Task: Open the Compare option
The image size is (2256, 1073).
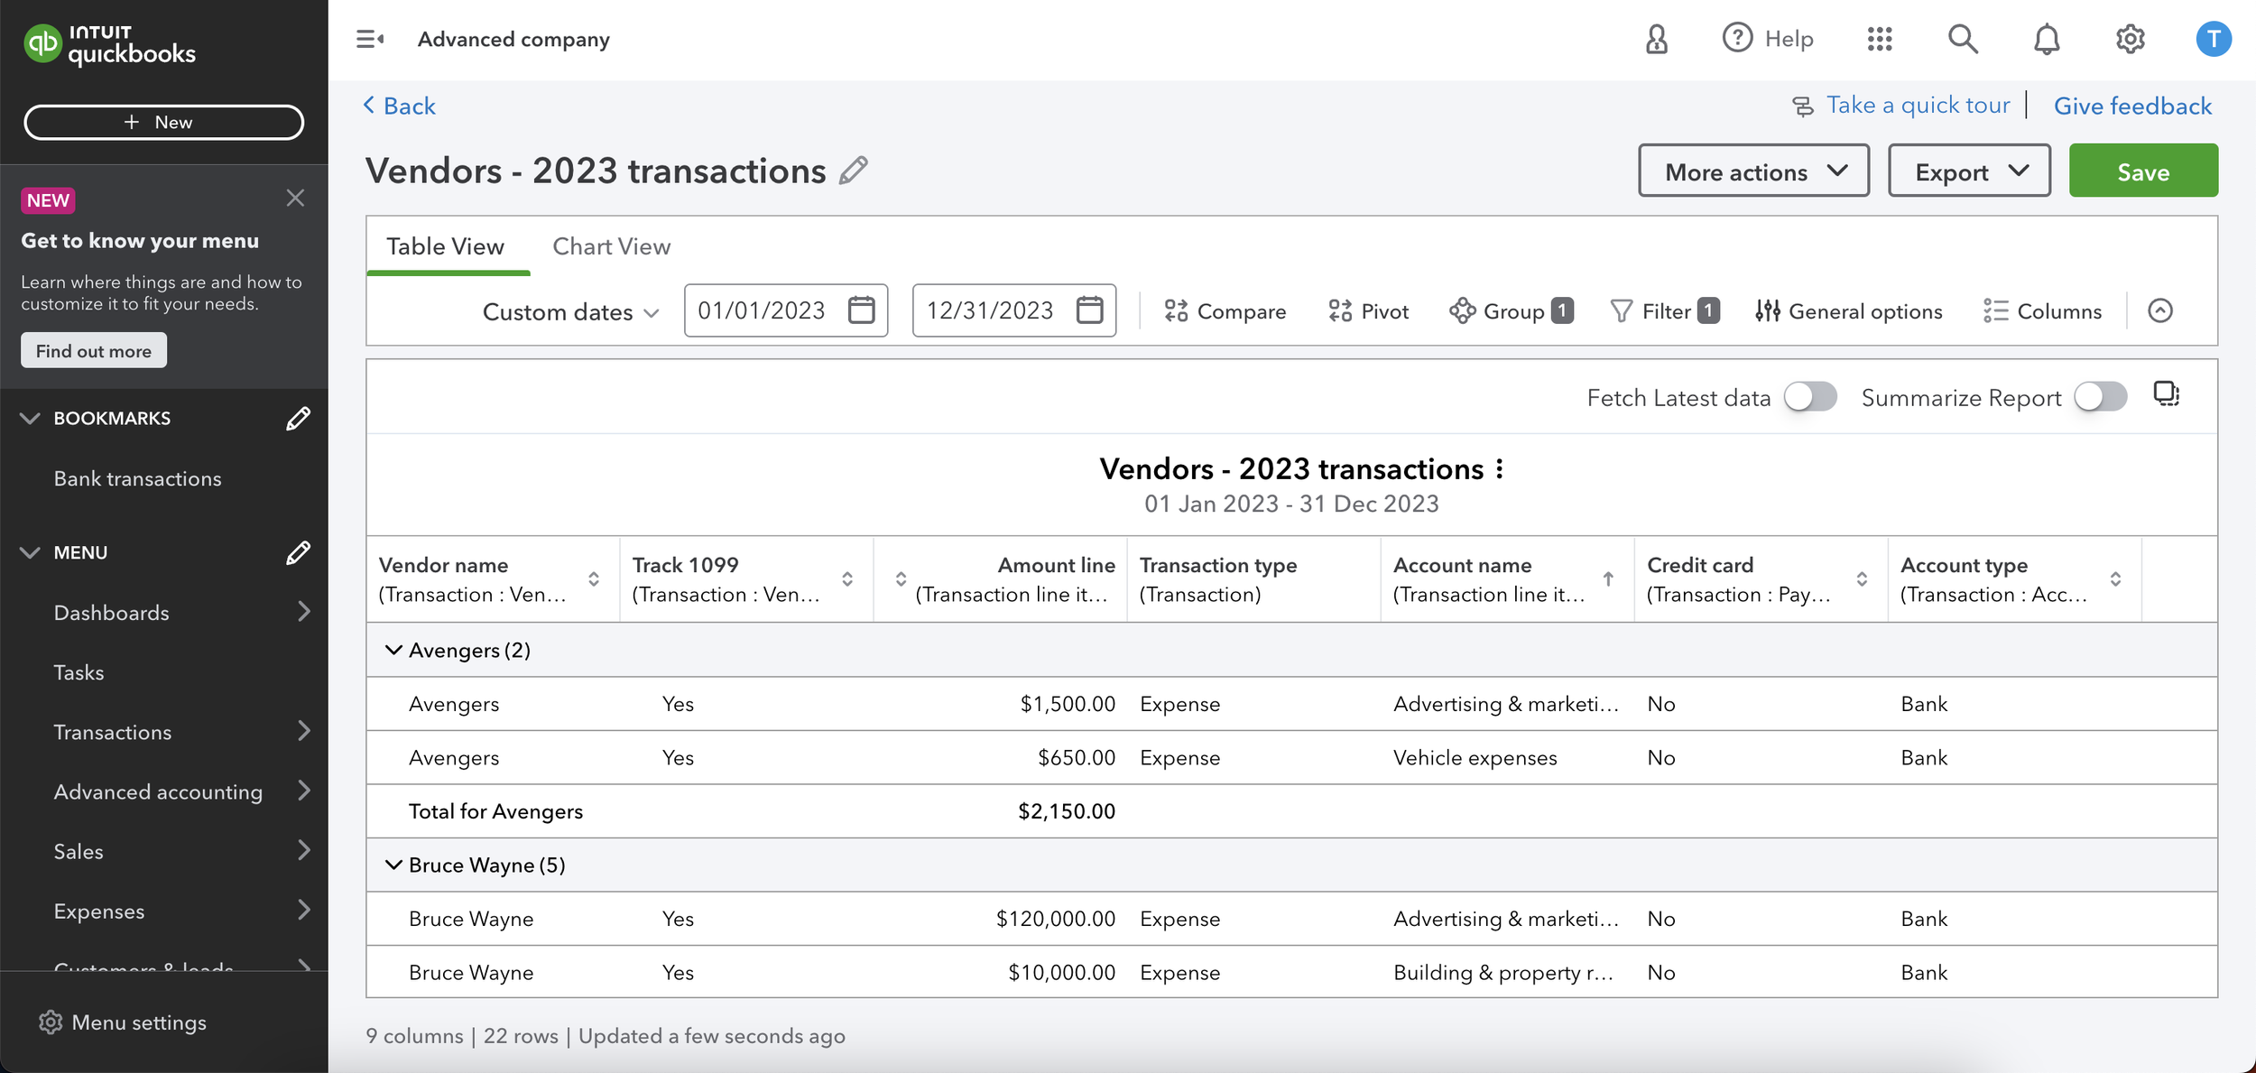Action: click(x=1225, y=311)
